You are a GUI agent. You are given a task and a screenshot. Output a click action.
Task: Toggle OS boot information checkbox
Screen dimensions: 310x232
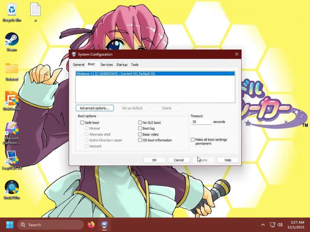[140, 140]
